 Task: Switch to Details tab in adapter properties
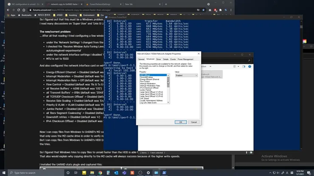click(x=165, y=59)
